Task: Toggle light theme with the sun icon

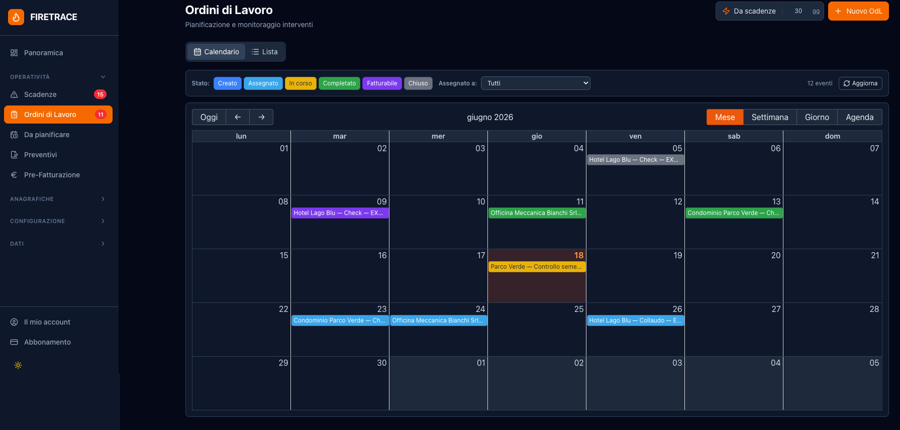Action: tap(18, 365)
